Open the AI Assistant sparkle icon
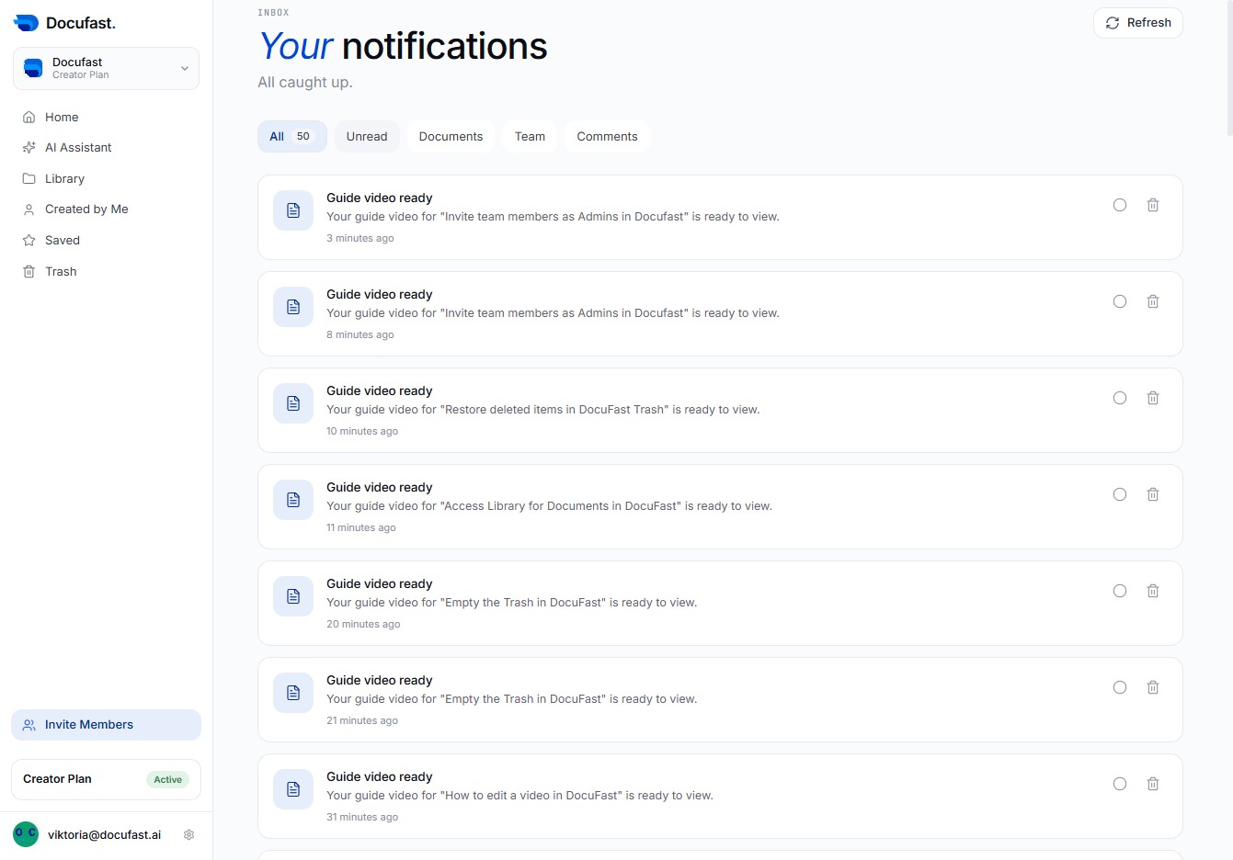The height and width of the screenshot is (860, 1233). tap(29, 148)
